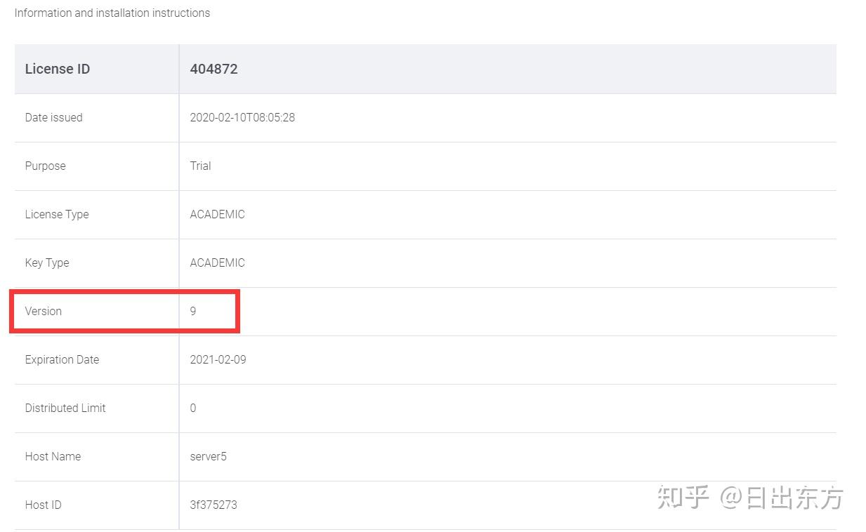Click the issued timestamp 2020-02-10T08:05:28
This screenshot has height=532, width=866.
click(x=242, y=117)
